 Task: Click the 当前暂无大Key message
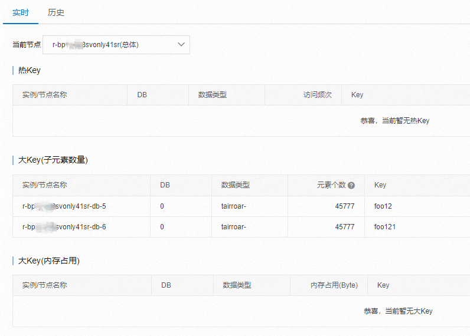(x=398, y=311)
